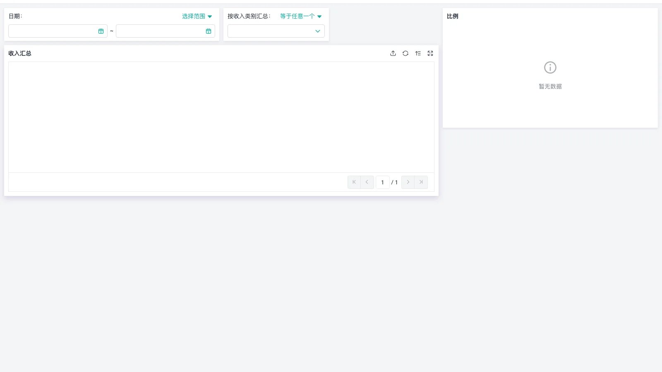The image size is (662, 372).
Task: Open calendar picker for end date
Action: [209, 31]
